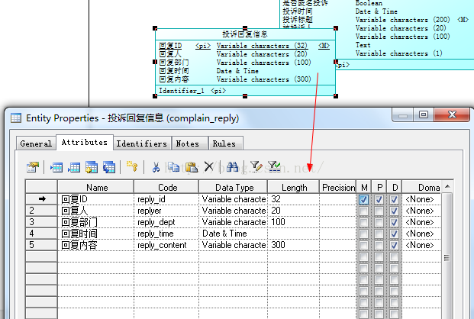474x319 pixels.
Task: Click Identifier_1 in the diagram entity
Action: click(182, 90)
